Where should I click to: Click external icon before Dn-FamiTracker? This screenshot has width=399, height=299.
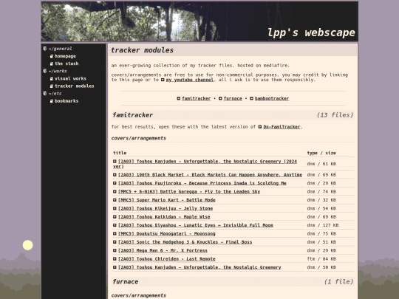(260, 127)
